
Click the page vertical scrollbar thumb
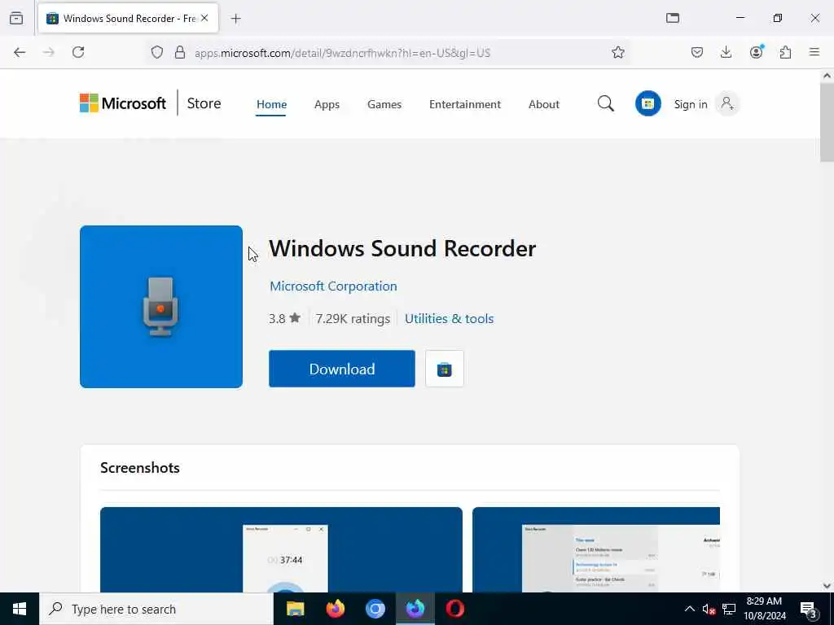point(827,122)
